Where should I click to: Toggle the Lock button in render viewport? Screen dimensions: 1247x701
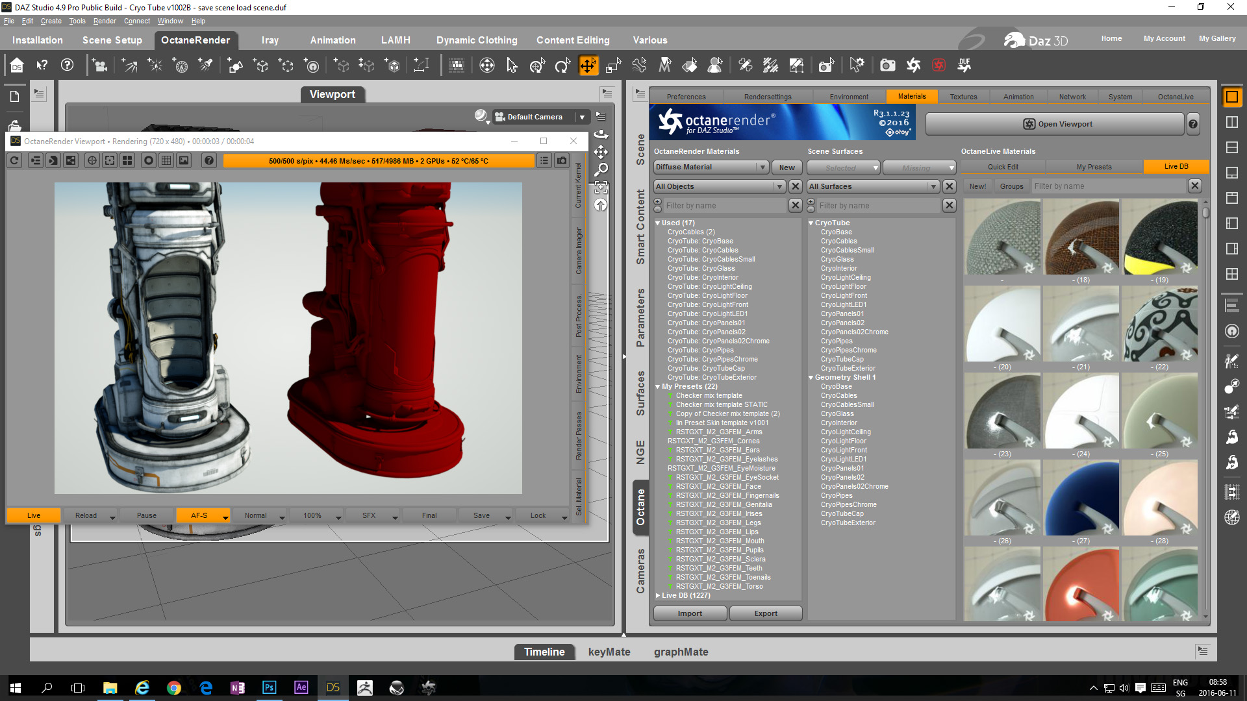coord(538,515)
